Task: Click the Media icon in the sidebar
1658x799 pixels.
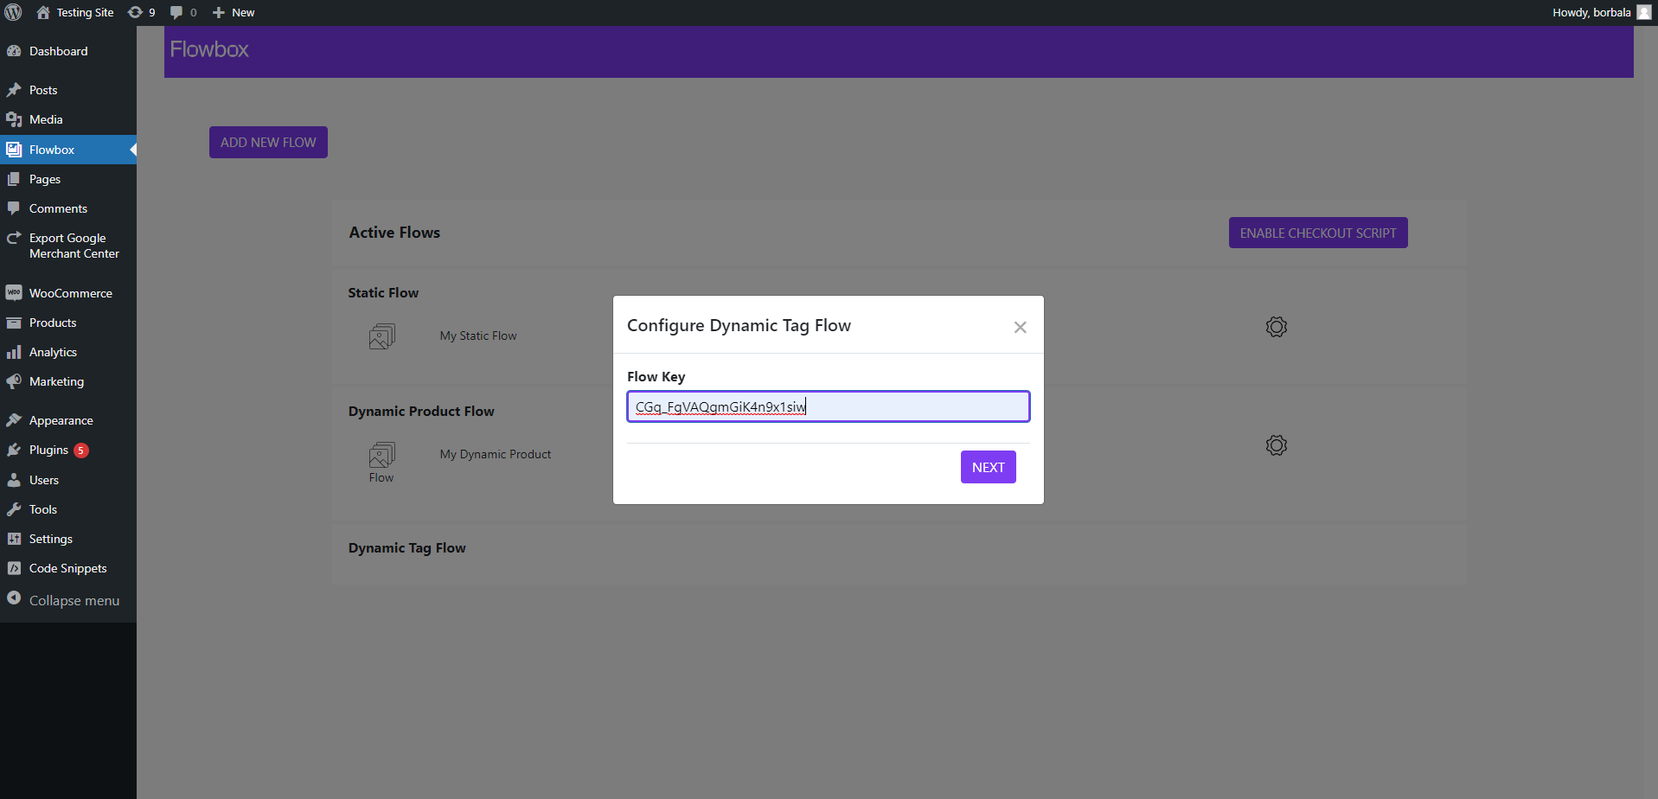Action: 14,119
